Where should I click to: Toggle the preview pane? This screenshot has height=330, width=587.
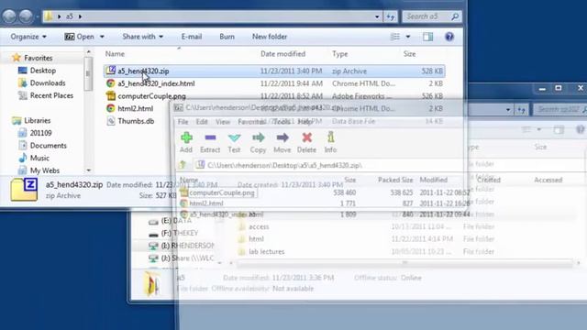(x=428, y=37)
